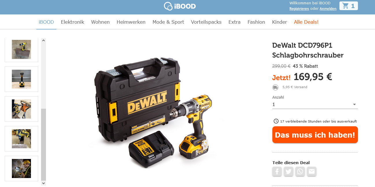The image size is (375, 187).
Task: Select thumbnail of drill on brick
Action: tap(21, 49)
